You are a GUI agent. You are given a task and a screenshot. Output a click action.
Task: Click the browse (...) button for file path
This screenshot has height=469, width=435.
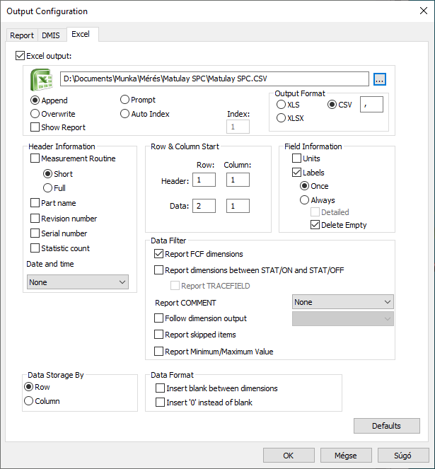click(x=380, y=79)
